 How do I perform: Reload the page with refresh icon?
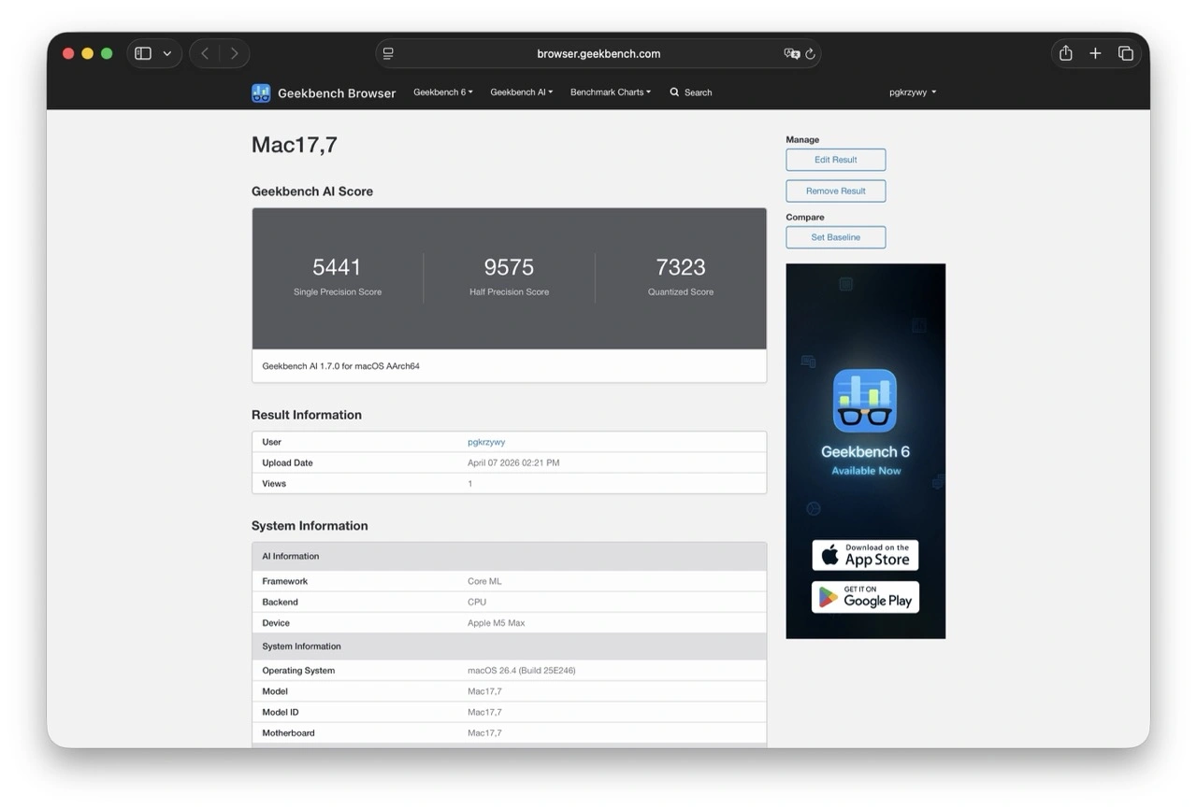point(810,53)
